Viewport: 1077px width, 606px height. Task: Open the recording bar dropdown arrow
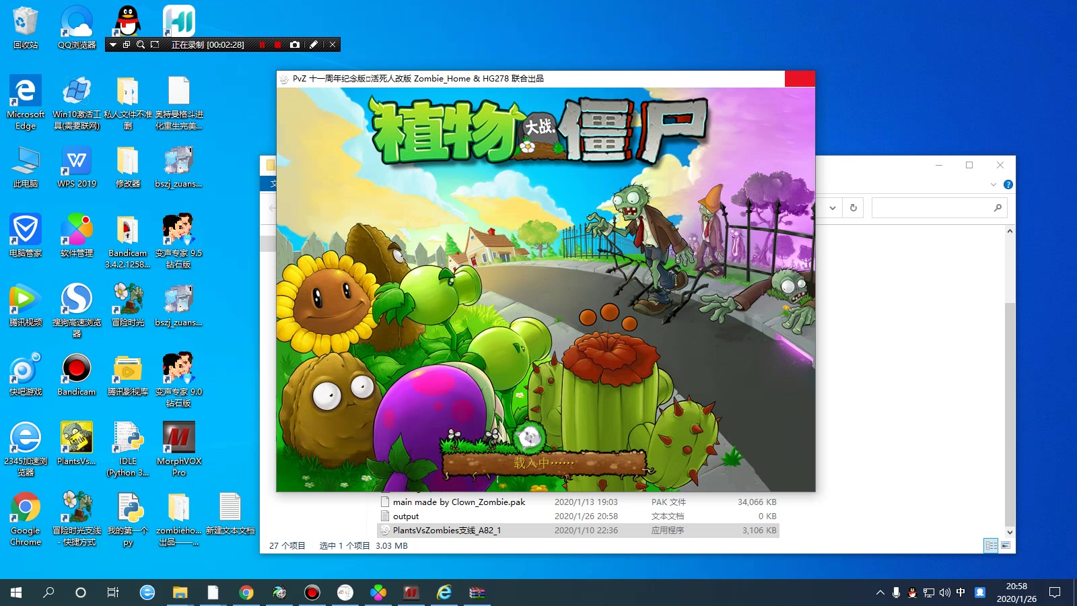pos(113,45)
